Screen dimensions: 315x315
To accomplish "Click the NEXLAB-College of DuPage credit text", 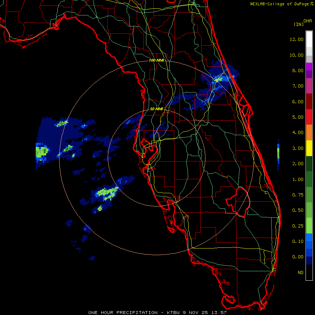I will coord(279,4).
